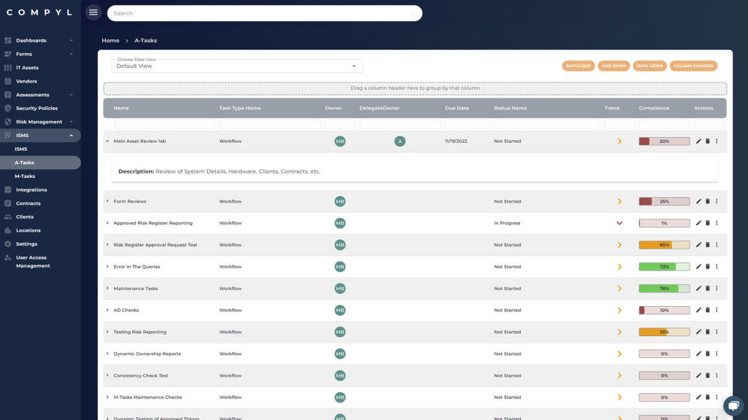Collapse the Main Asset Review 1ab row

click(107, 141)
